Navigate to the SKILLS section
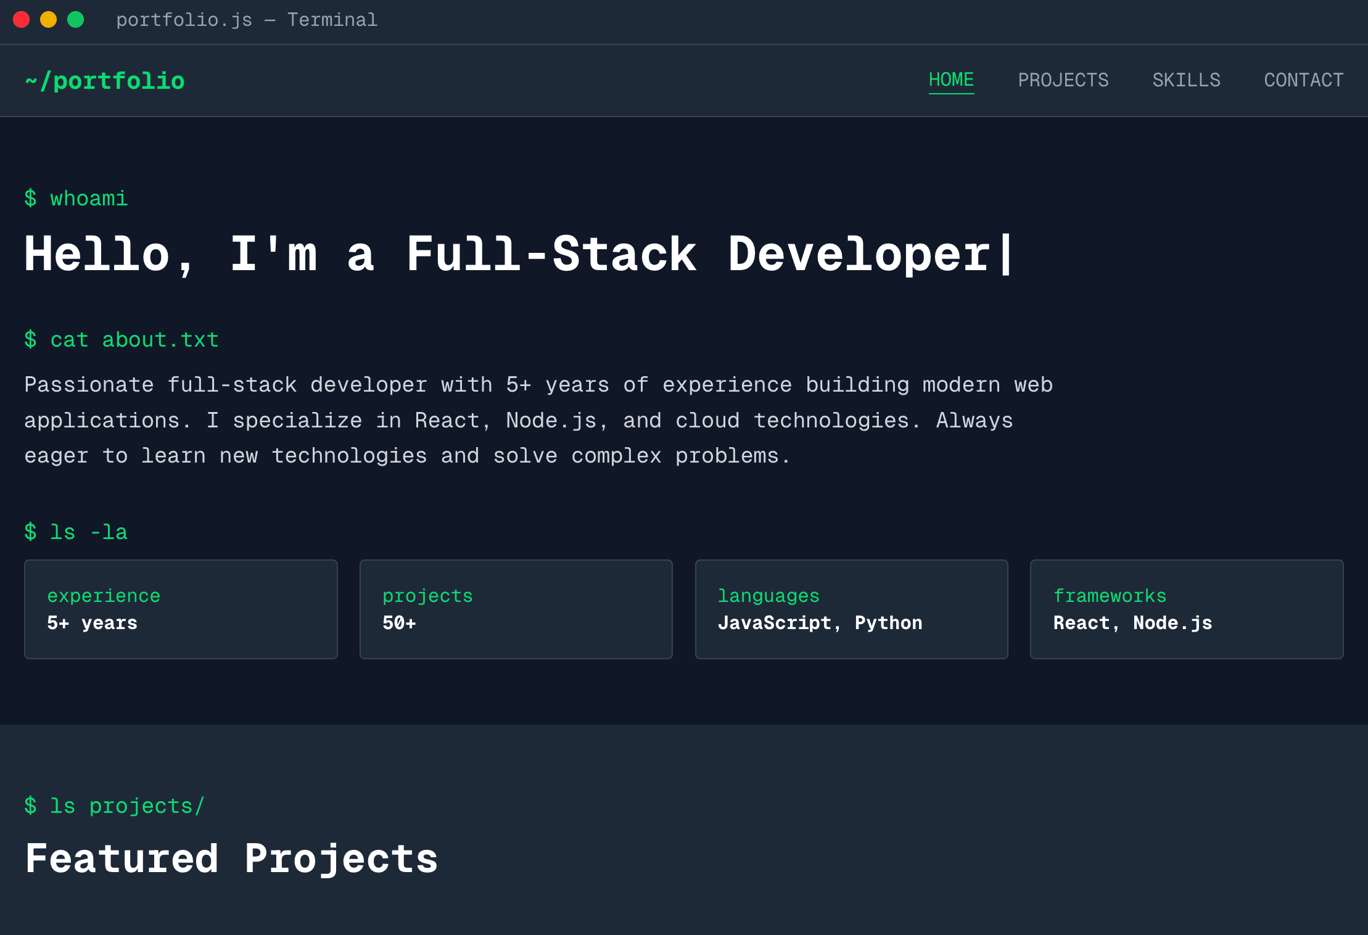Image resolution: width=1368 pixels, height=935 pixels. coord(1186,80)
